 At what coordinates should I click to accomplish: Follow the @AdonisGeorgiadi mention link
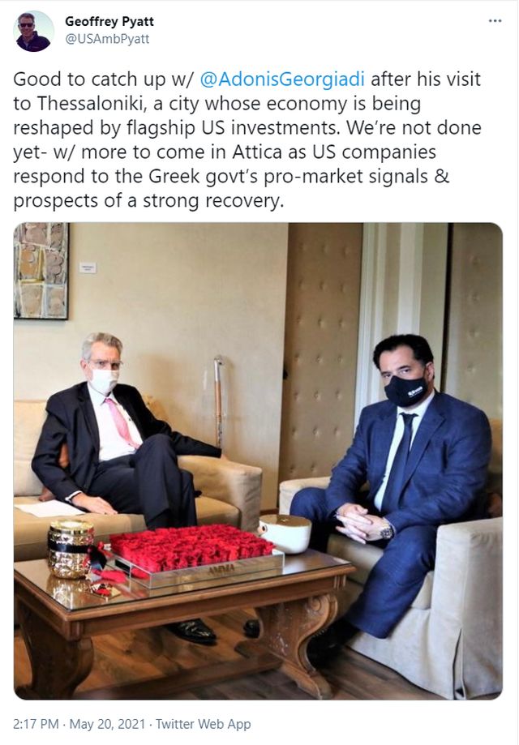[x=282, y=79]
